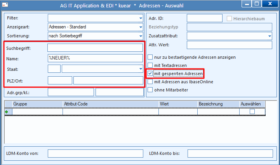The image size is (280, 165).
Task: Check the 'ohne Mitarbeiter' option
Action: [x=150, y=90]
